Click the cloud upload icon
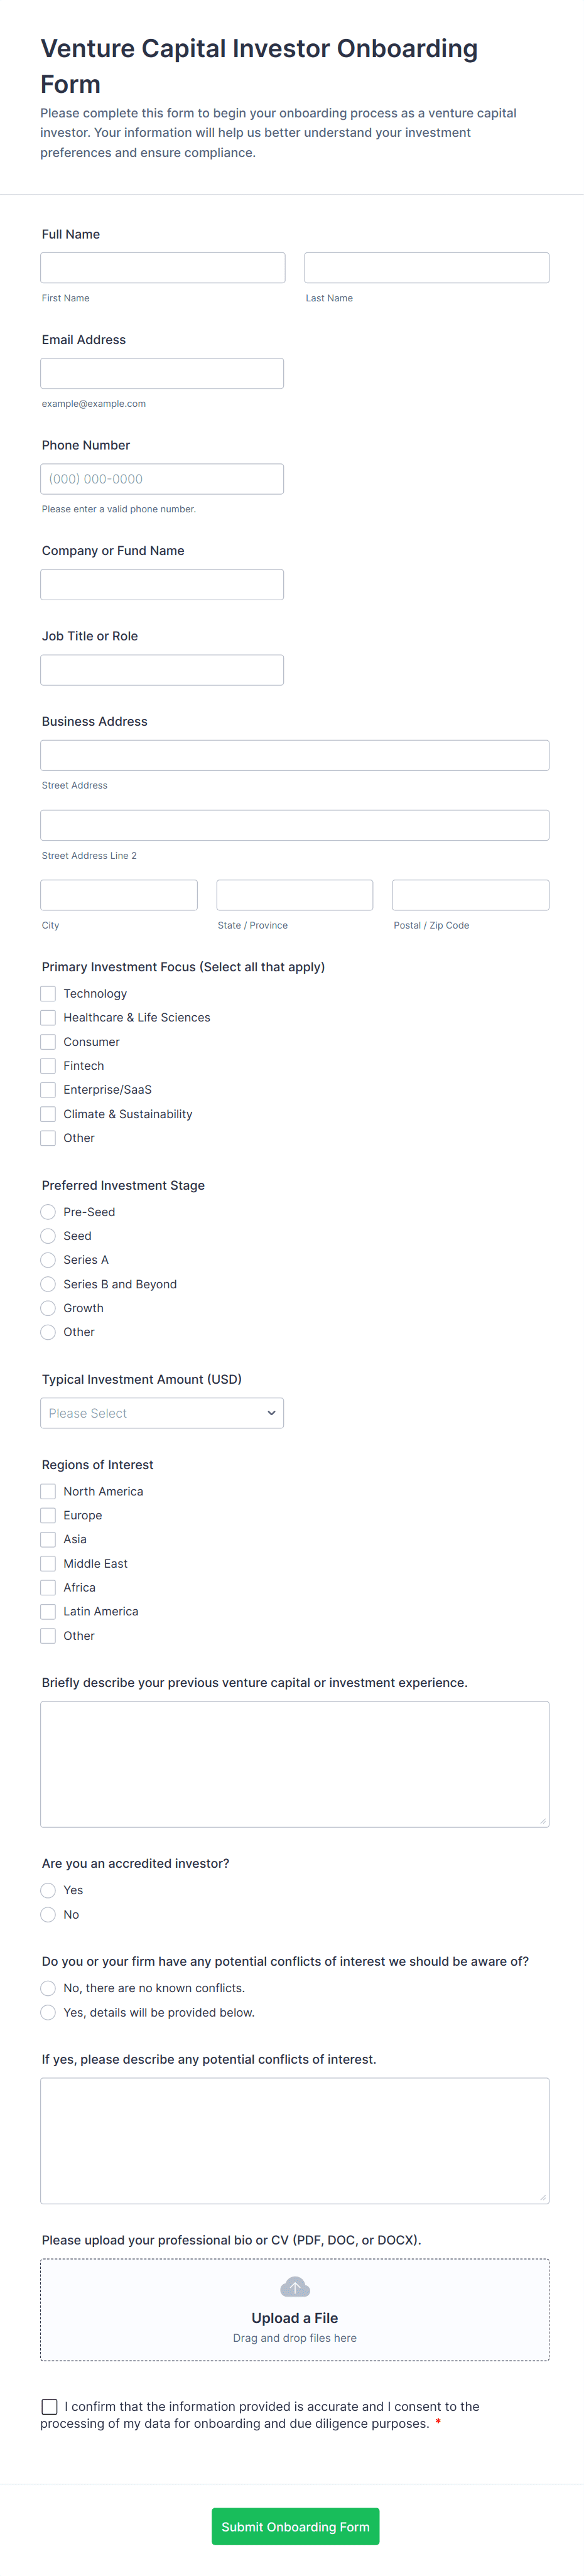The width and height of the screenshot is (584, 2576). [295, 2287]
